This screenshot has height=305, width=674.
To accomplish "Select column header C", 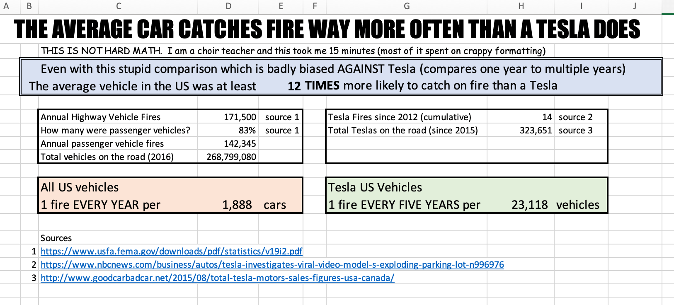I will tap(119, 6).
